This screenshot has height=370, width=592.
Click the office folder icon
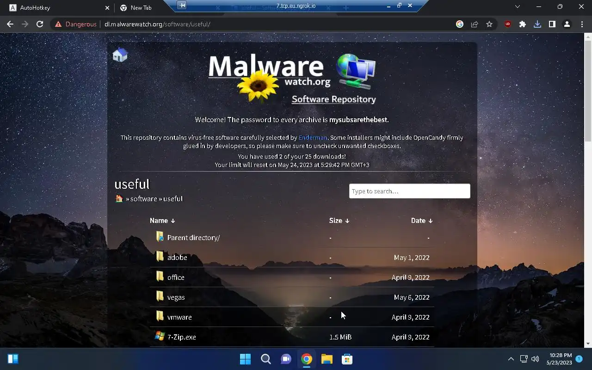pos(160,277)
